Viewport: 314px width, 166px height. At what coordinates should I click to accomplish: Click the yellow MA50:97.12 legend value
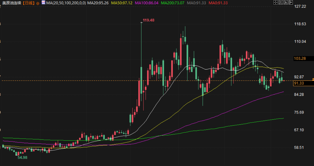(x=122, y=3)
